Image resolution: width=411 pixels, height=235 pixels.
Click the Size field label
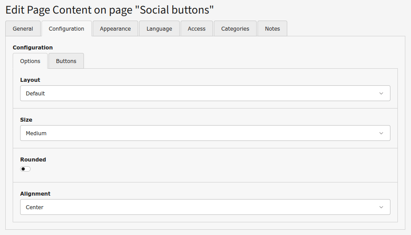[26, 120]
